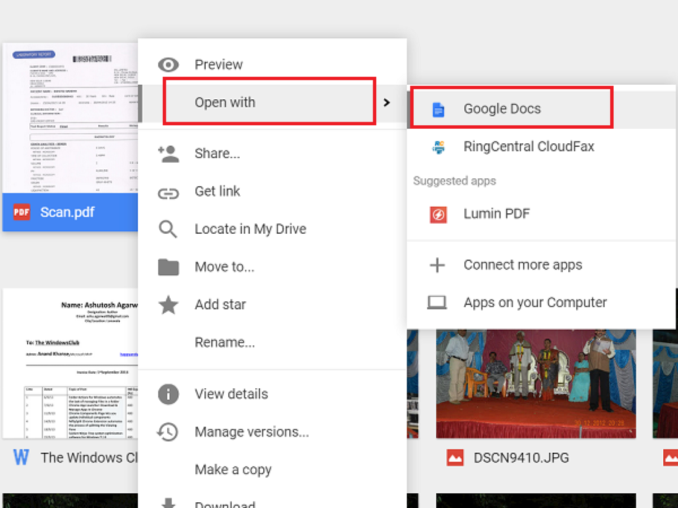Click the blue W Word file icon
The image size is (678, 508).
(21, 457)
